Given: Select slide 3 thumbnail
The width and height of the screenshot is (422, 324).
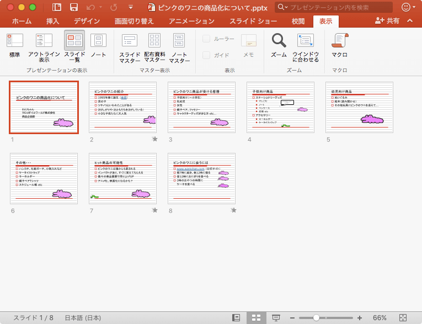Looking at the screenshot, I should (x=201, y=107).
